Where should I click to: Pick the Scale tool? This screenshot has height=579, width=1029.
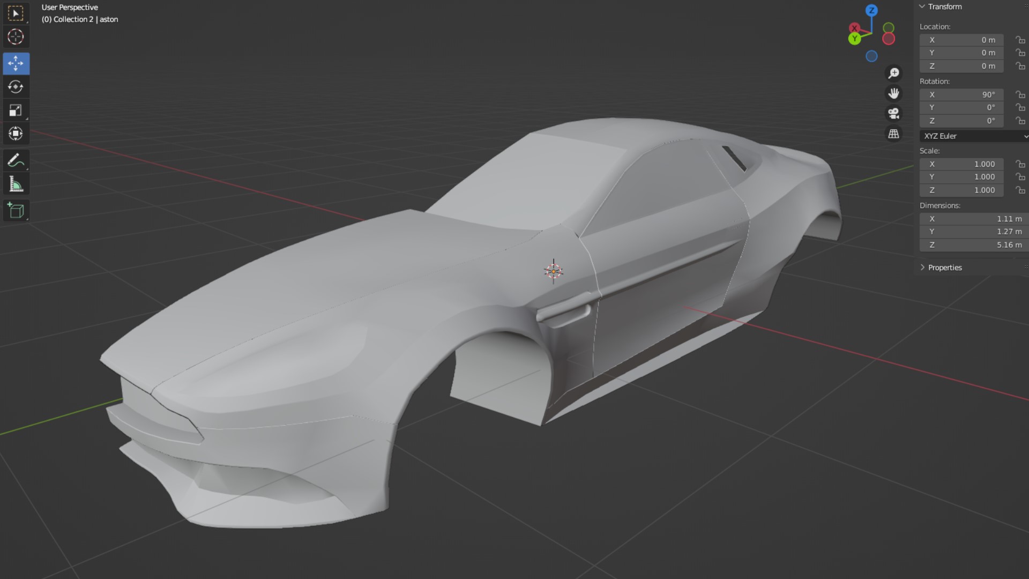point(16,110)
